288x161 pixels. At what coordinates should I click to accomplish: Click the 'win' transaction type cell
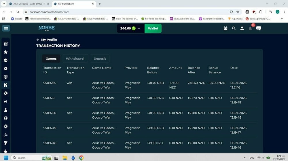tap(69, 83)
